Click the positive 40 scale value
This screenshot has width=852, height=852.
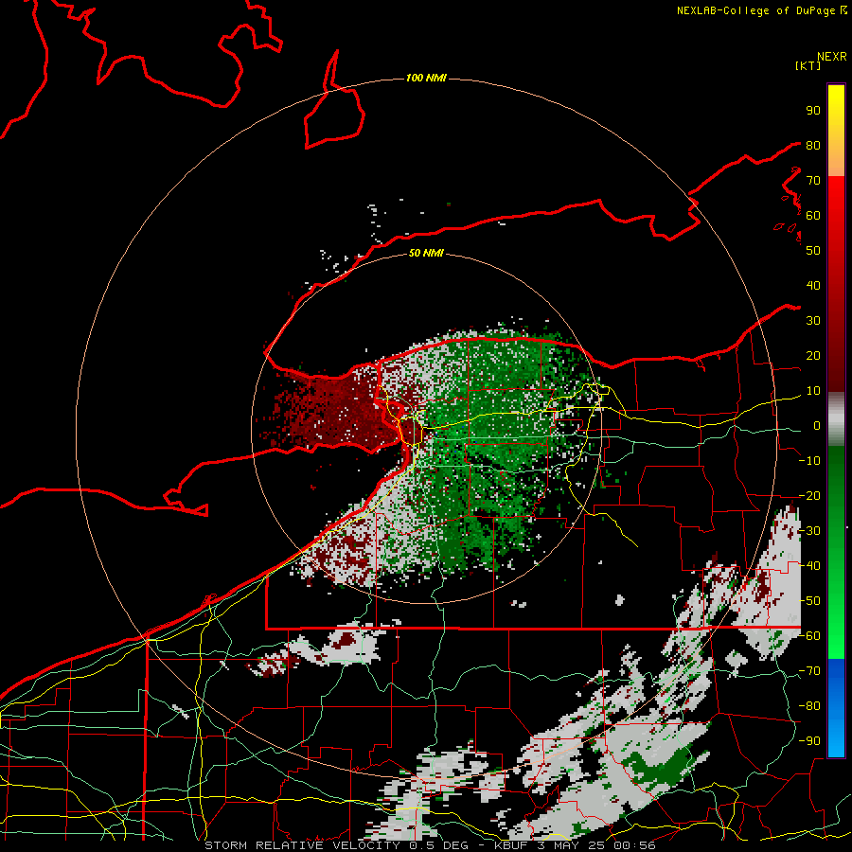(813, 285)
